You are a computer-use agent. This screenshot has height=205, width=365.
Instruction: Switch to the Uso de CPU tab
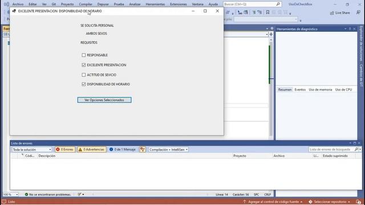point(343,89)
